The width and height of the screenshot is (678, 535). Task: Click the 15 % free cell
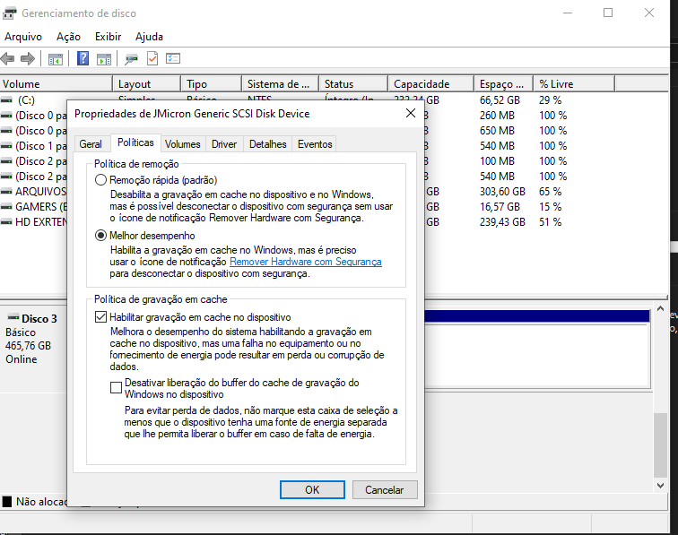[x=550, y=207]
